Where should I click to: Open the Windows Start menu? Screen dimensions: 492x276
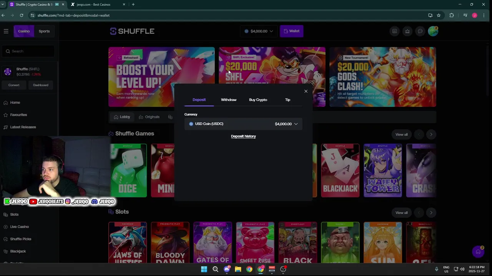click(x=204, y=269)
